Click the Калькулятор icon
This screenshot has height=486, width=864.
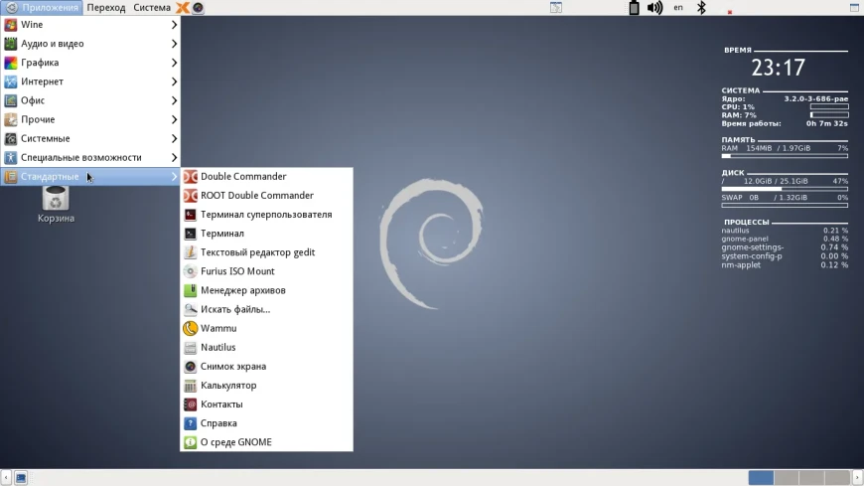190,386
